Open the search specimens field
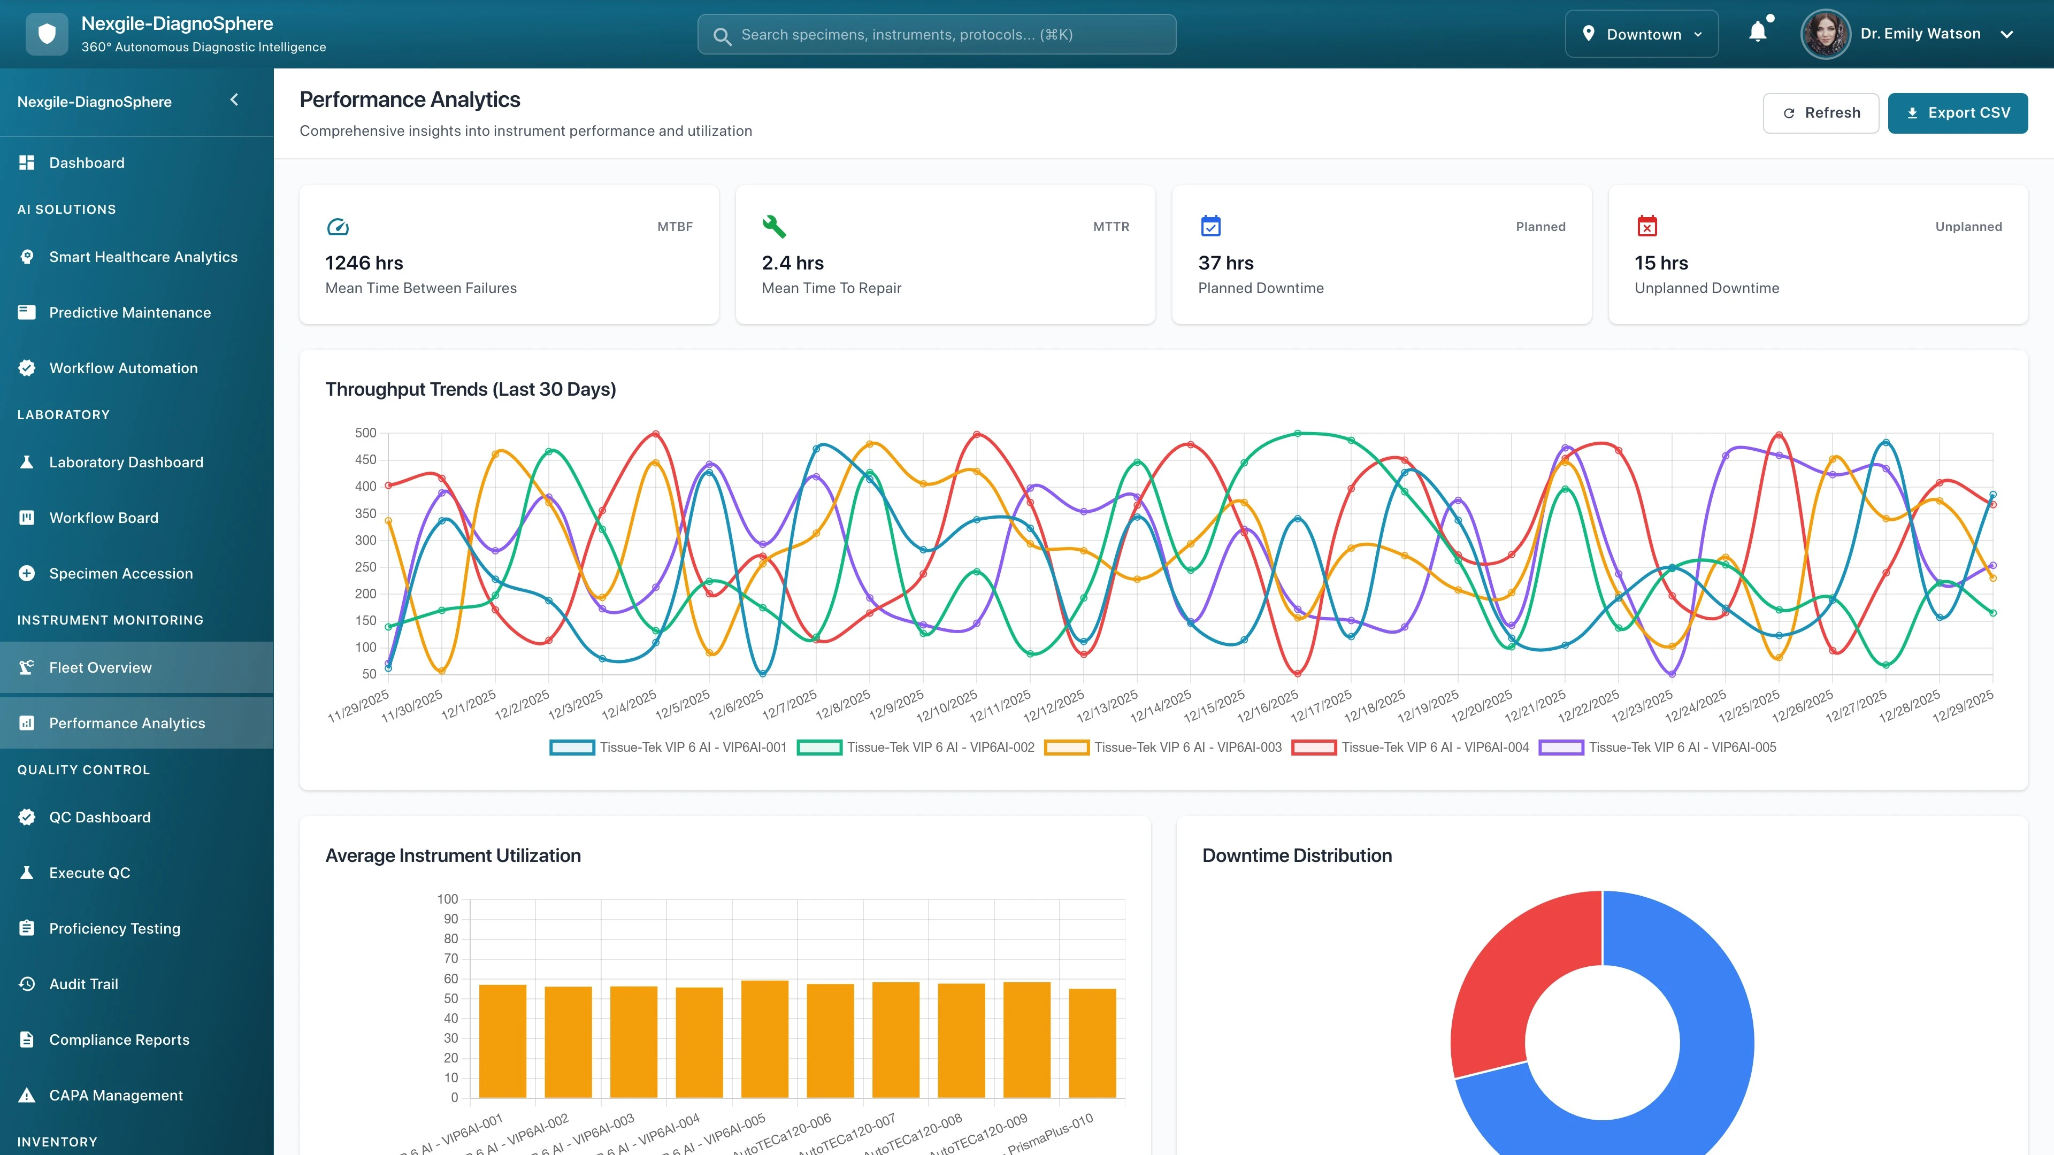 point(936,34)
